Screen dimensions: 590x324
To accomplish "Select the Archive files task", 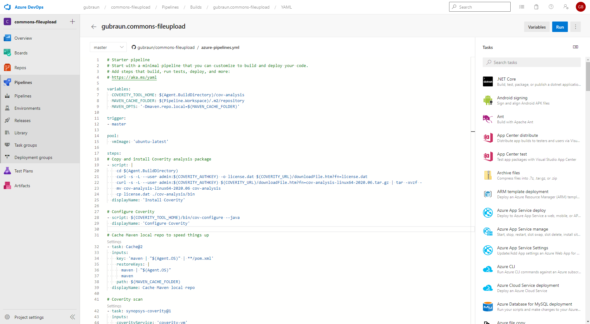I will pyautogui.click(x=532, y=175).
